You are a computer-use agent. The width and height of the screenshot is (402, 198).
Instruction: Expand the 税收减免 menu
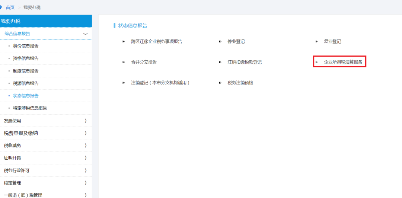pos(85,146)
